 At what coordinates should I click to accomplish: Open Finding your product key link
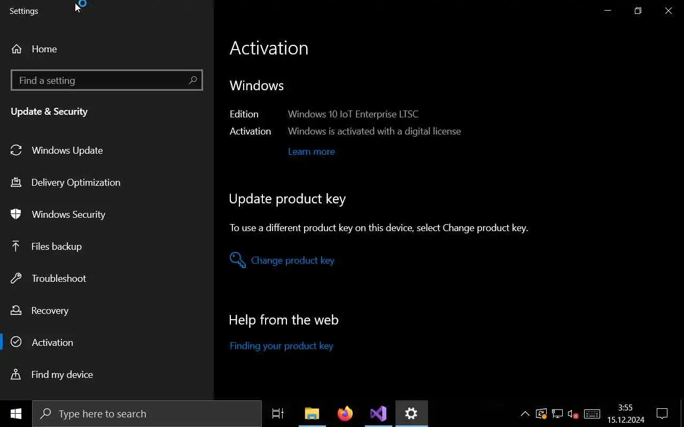tap(282, 346)
